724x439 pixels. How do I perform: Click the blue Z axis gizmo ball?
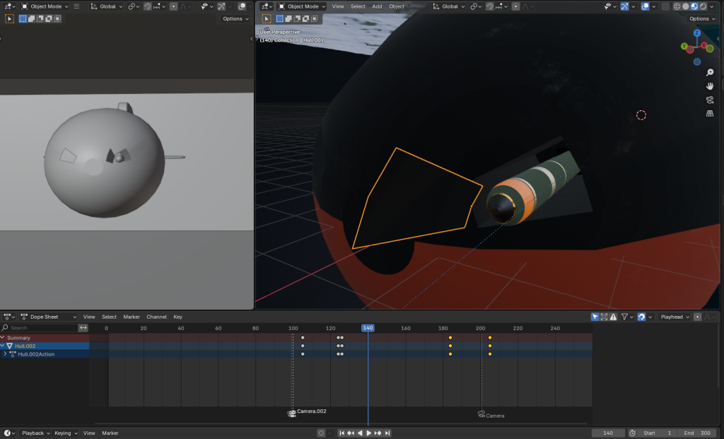click(696, 33)
